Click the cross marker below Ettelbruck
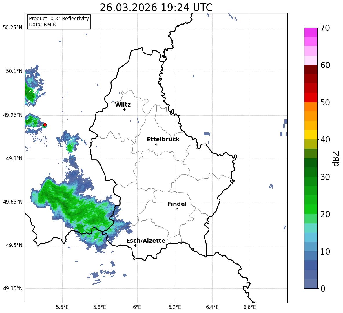 coord(156,144)
